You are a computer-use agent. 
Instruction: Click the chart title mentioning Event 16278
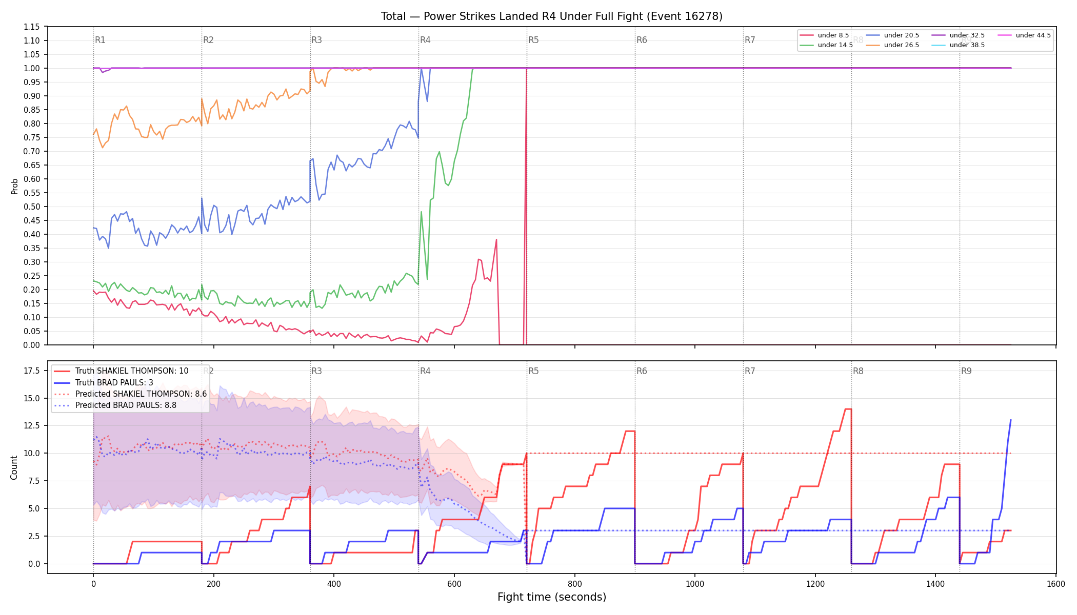point(551,16)
